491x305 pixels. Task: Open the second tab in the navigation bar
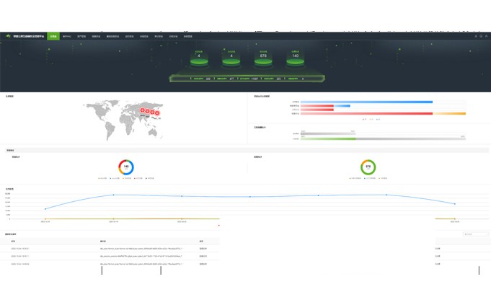[x=67, y=36]
